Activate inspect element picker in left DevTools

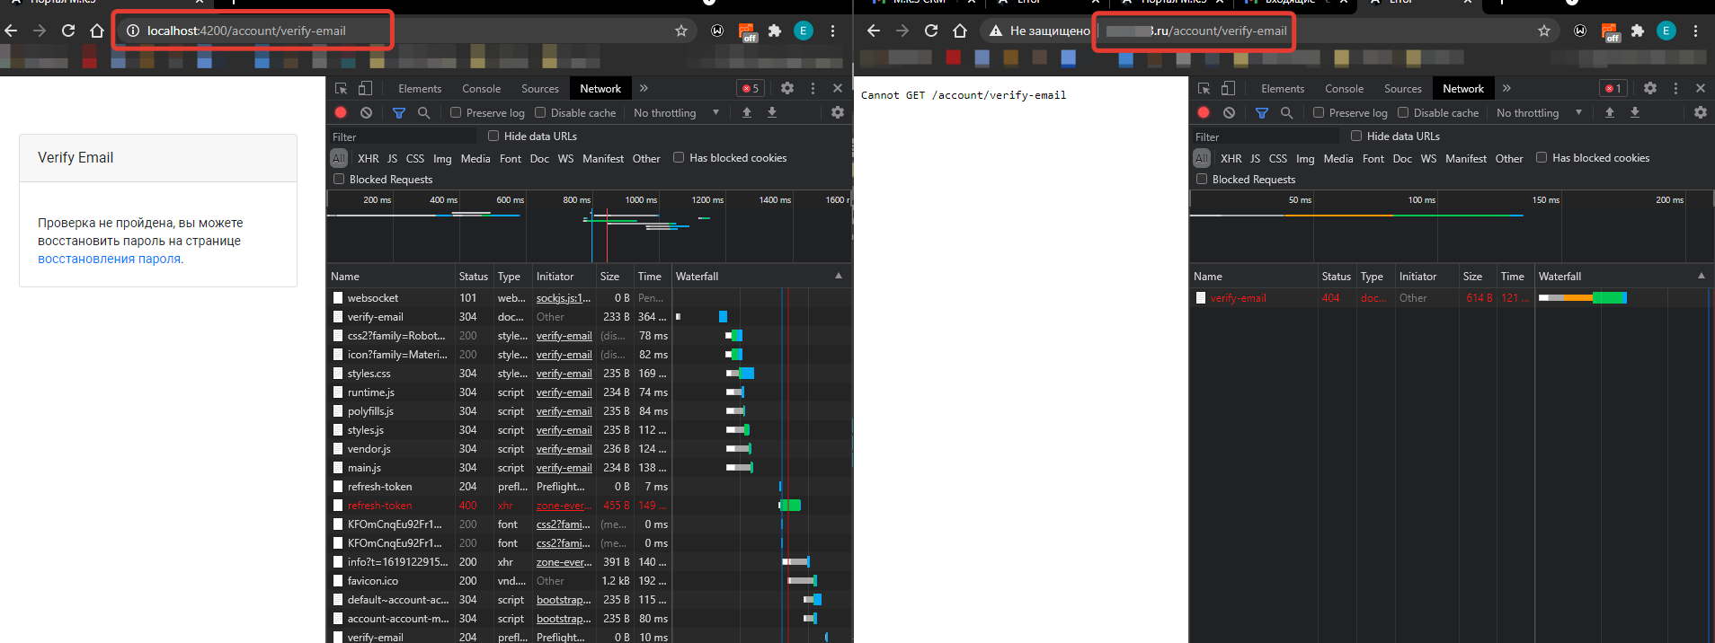click(x=342, y=88)
